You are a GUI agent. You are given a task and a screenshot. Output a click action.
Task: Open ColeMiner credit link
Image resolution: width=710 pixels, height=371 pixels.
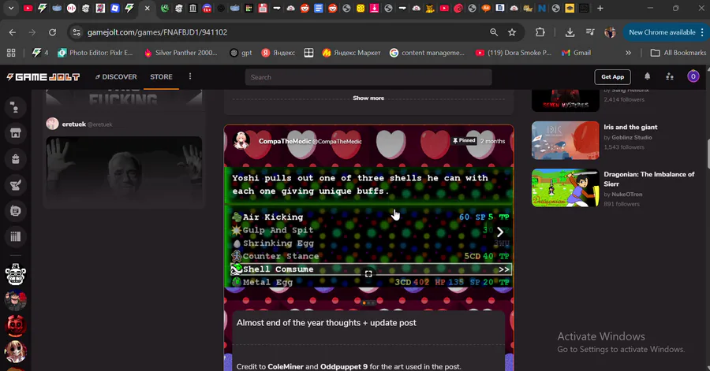pos(286,366)
